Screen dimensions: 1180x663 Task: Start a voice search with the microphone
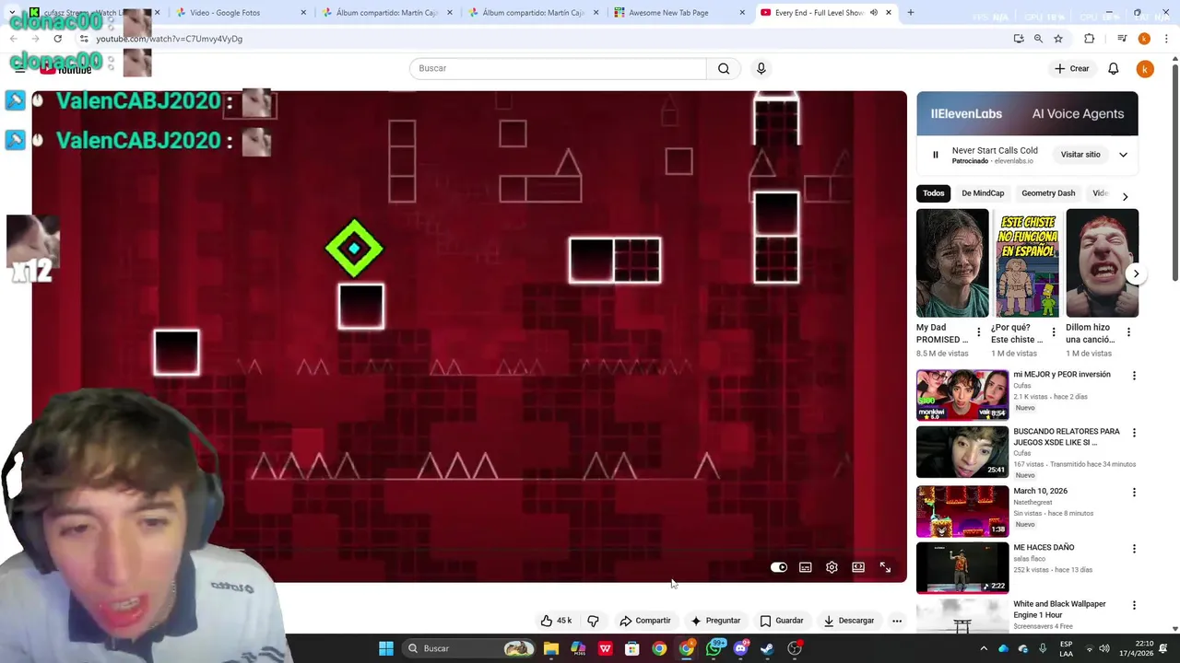coord(761,68)
